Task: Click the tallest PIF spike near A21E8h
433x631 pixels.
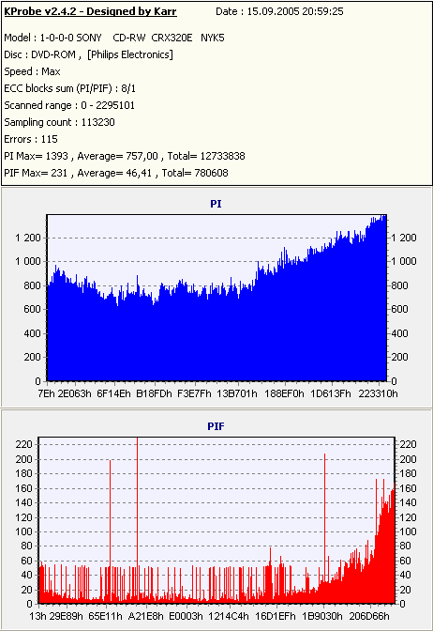Action: tap(138, 519)
